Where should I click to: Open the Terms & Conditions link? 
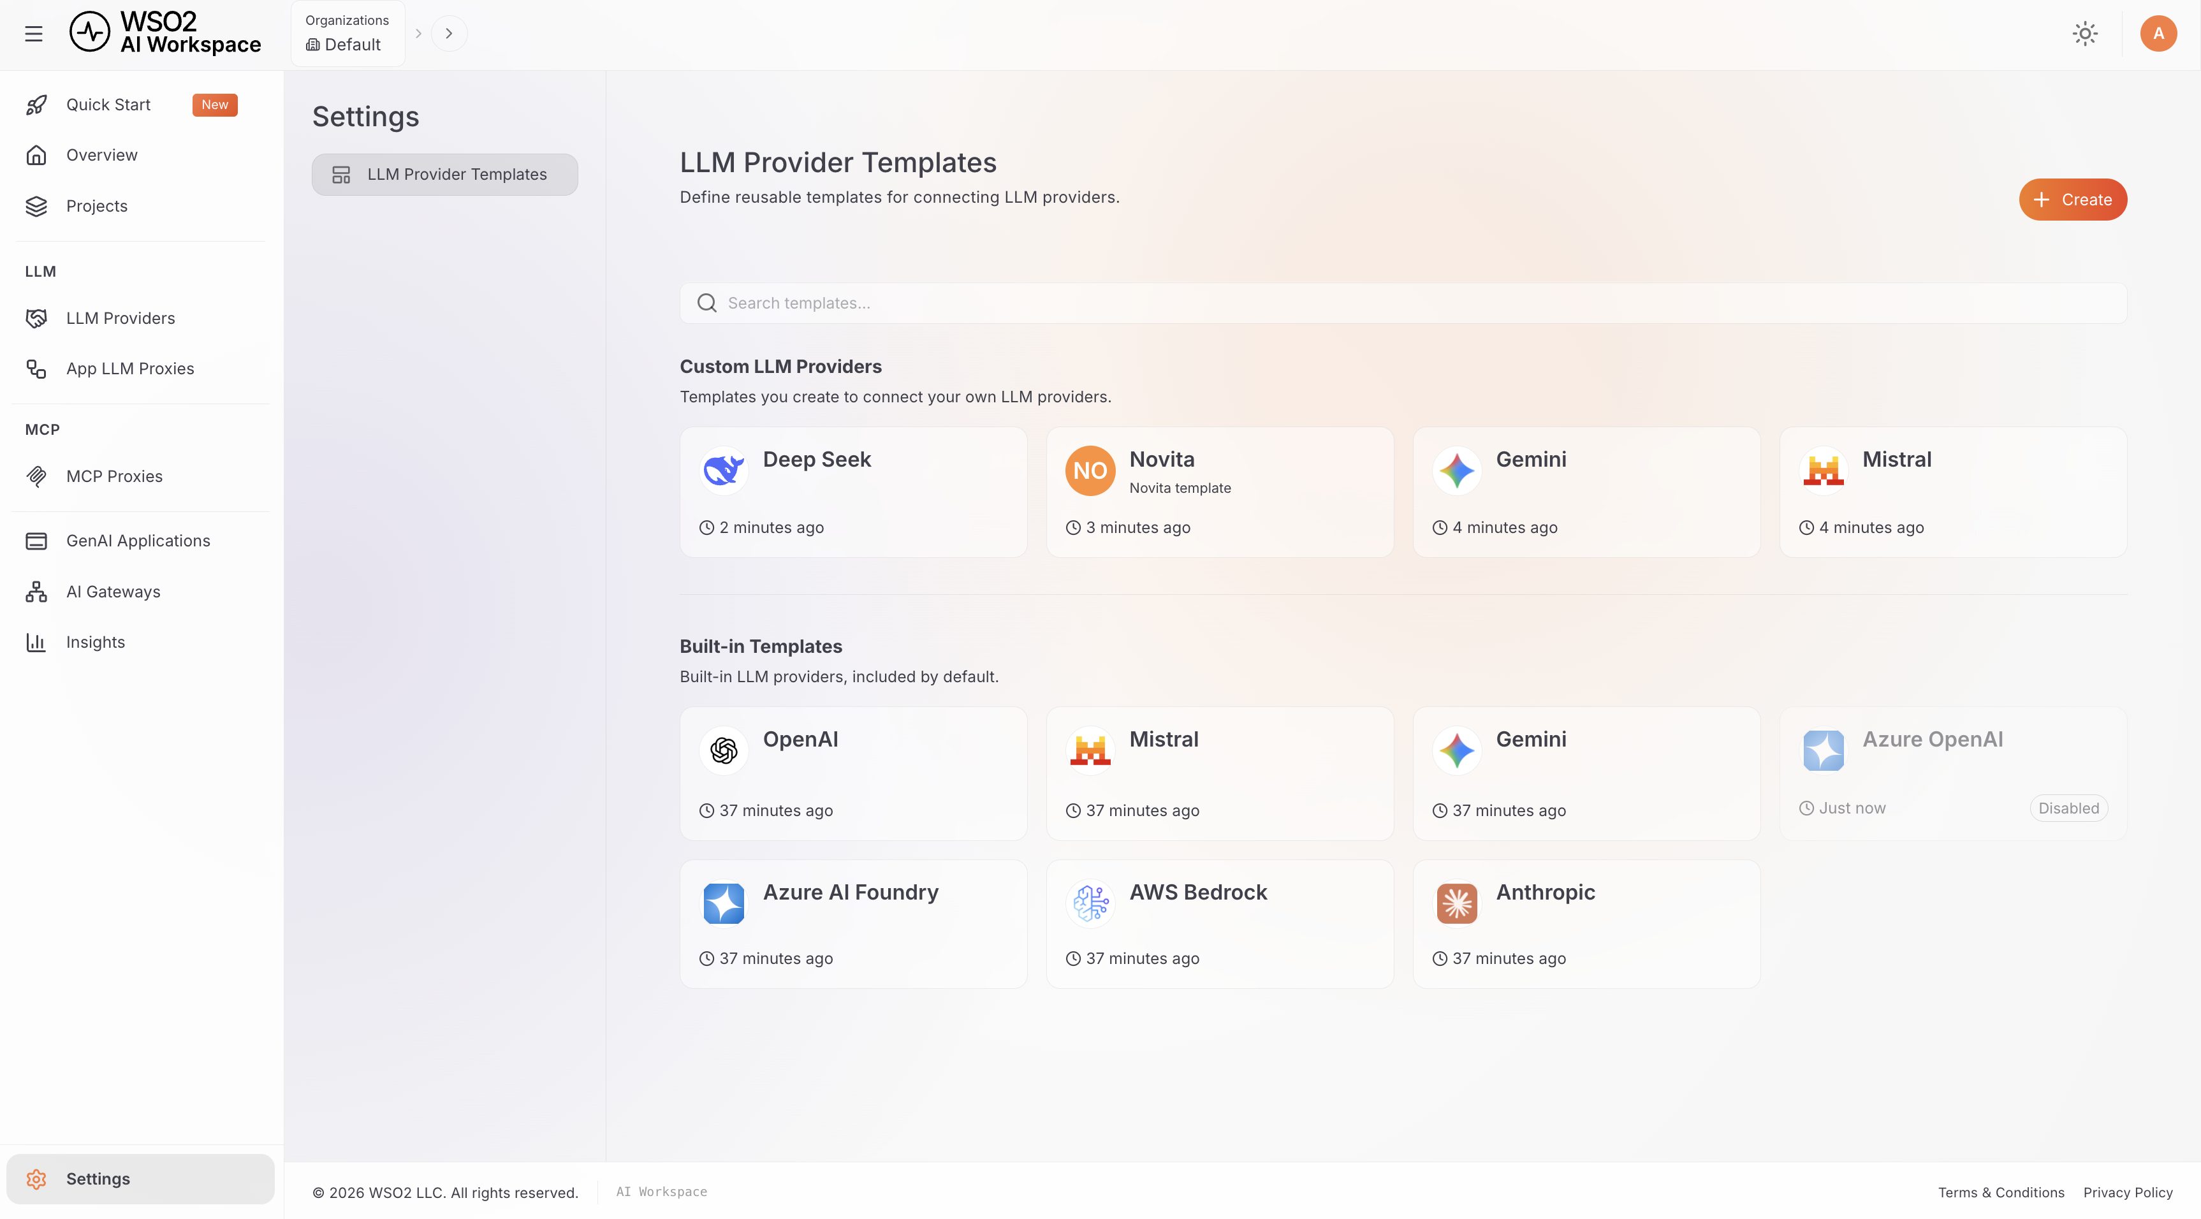click(x=2000, y=1192)
